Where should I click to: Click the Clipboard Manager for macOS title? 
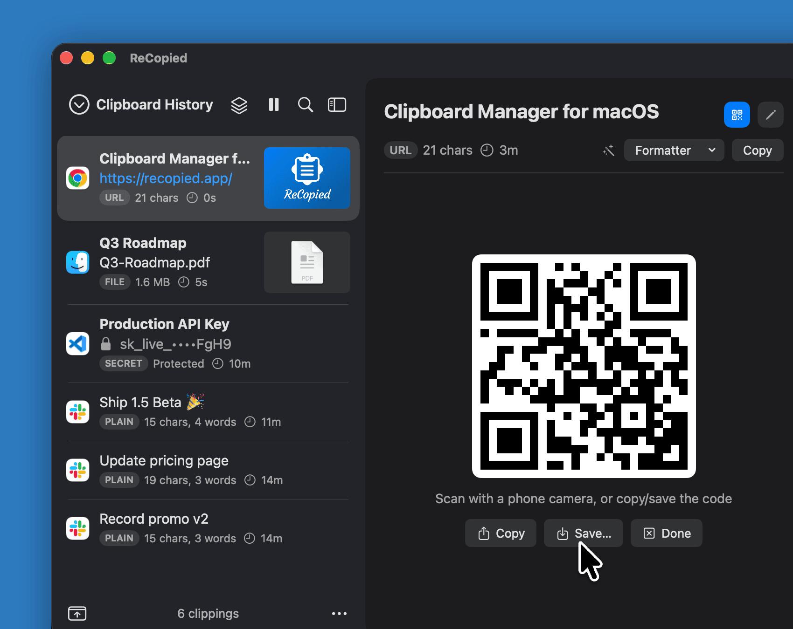click(521, 112)
